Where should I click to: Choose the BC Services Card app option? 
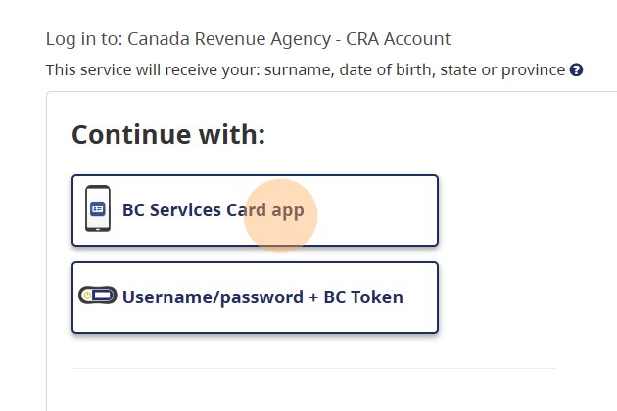[x=255, y=210]
